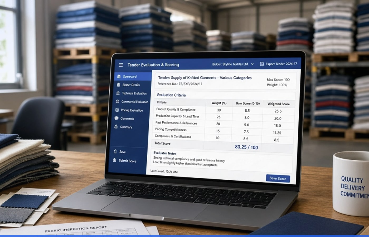Click the Tender Evaluation & Scoring title
The image size is (369, 237).
point(153,65)
